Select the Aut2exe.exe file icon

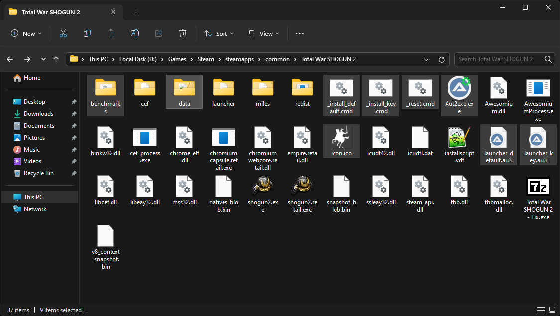coord(459,89)
